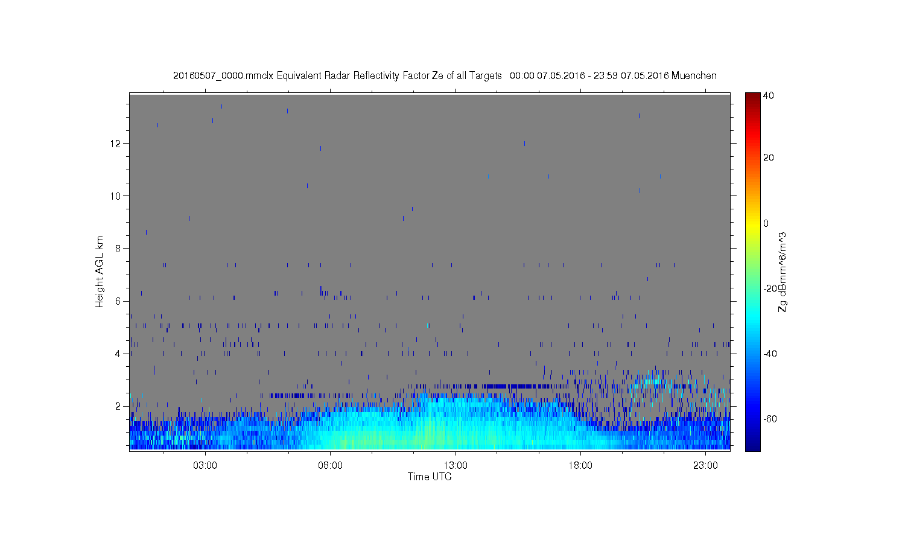Click the colorbar label '40'
The image size is (905, 543).
coord(769,95)
